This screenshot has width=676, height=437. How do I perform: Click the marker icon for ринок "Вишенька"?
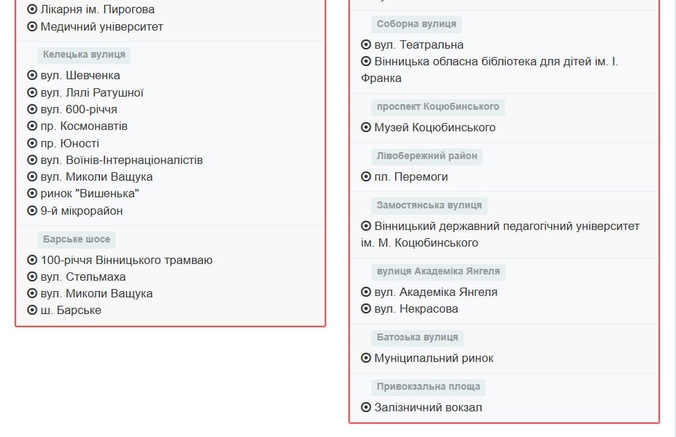[x=32, y=194]
